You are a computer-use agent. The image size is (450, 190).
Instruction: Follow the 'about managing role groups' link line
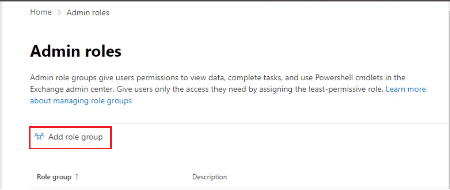point(81,101)
